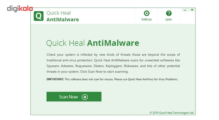Screen dimensions: 219x120
Task: Start scanning with the Scan Now button
Action: [74, 97]
